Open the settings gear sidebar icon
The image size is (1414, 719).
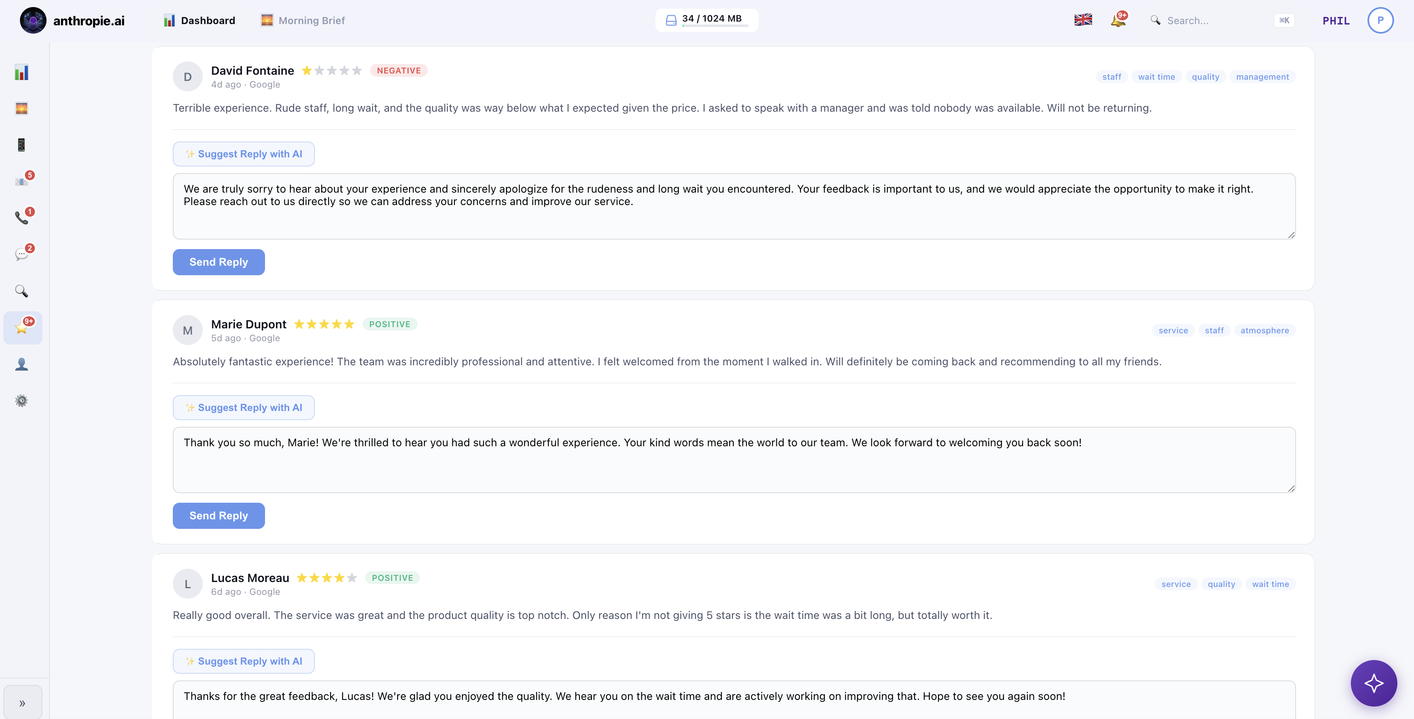(22, 401)
